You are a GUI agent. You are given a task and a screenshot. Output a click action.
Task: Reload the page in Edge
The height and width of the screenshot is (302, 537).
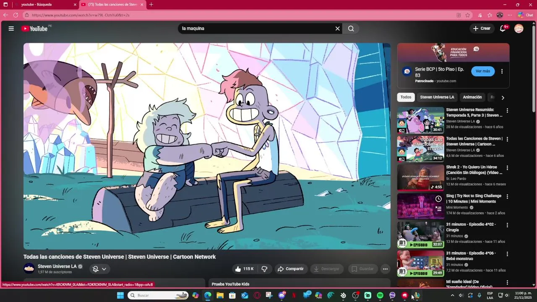click(x=16, y=15)
